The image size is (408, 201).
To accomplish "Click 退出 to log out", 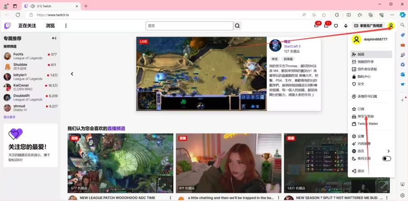I will (x=371, y=171).
